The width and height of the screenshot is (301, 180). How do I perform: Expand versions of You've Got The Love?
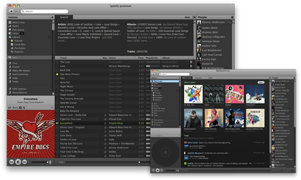tap(100, 143)
